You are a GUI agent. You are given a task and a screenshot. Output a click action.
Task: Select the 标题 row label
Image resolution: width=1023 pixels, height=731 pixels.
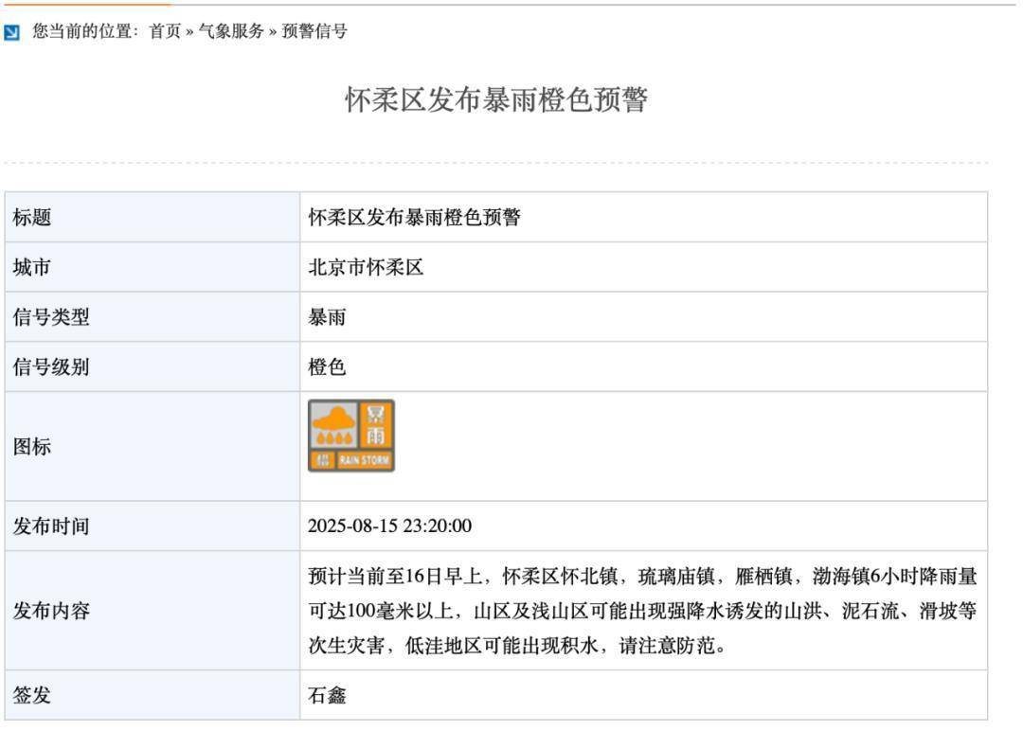pyautogui.click(x=32, y=217)
